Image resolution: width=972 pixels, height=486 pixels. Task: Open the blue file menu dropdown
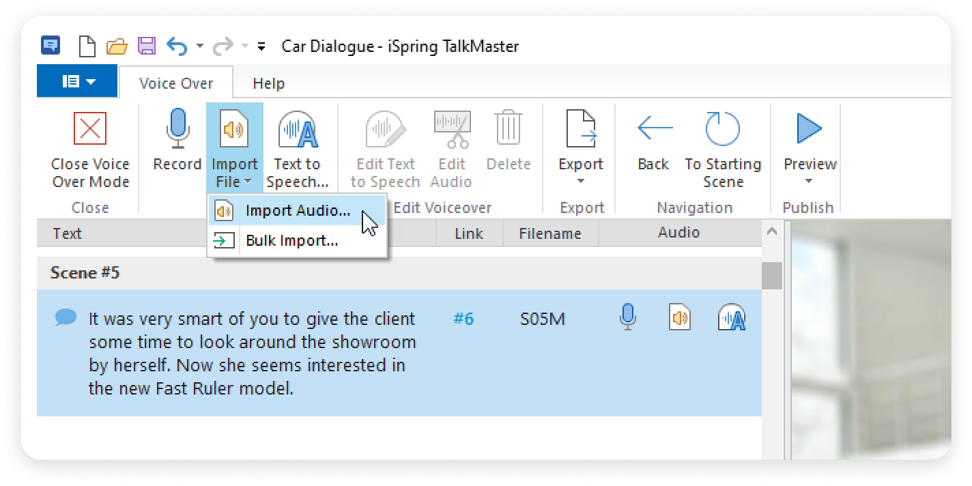point(78,82)
